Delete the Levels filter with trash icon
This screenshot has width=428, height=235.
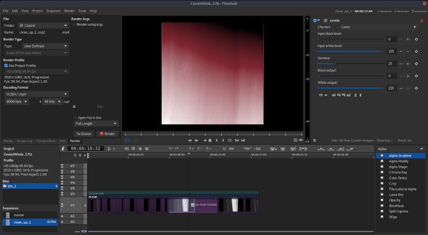tap(422, 20)
